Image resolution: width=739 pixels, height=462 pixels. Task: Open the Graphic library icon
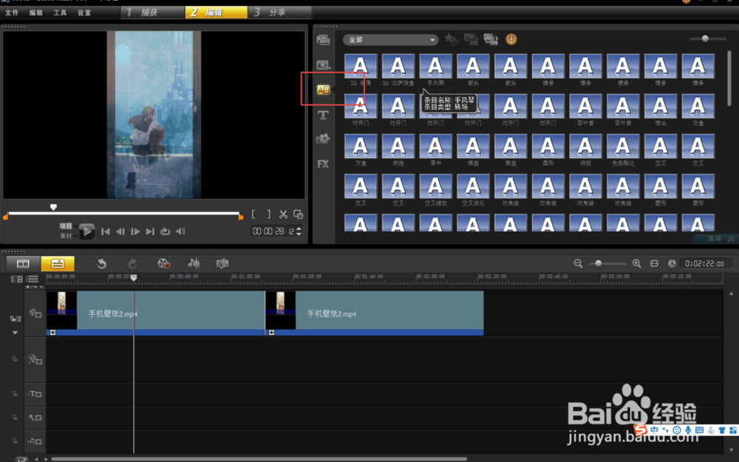coord(323,139)
